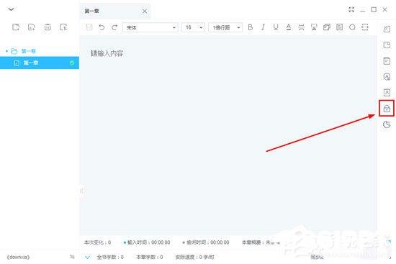
Task: Open the font color A picker
Action: pos(289,27)
